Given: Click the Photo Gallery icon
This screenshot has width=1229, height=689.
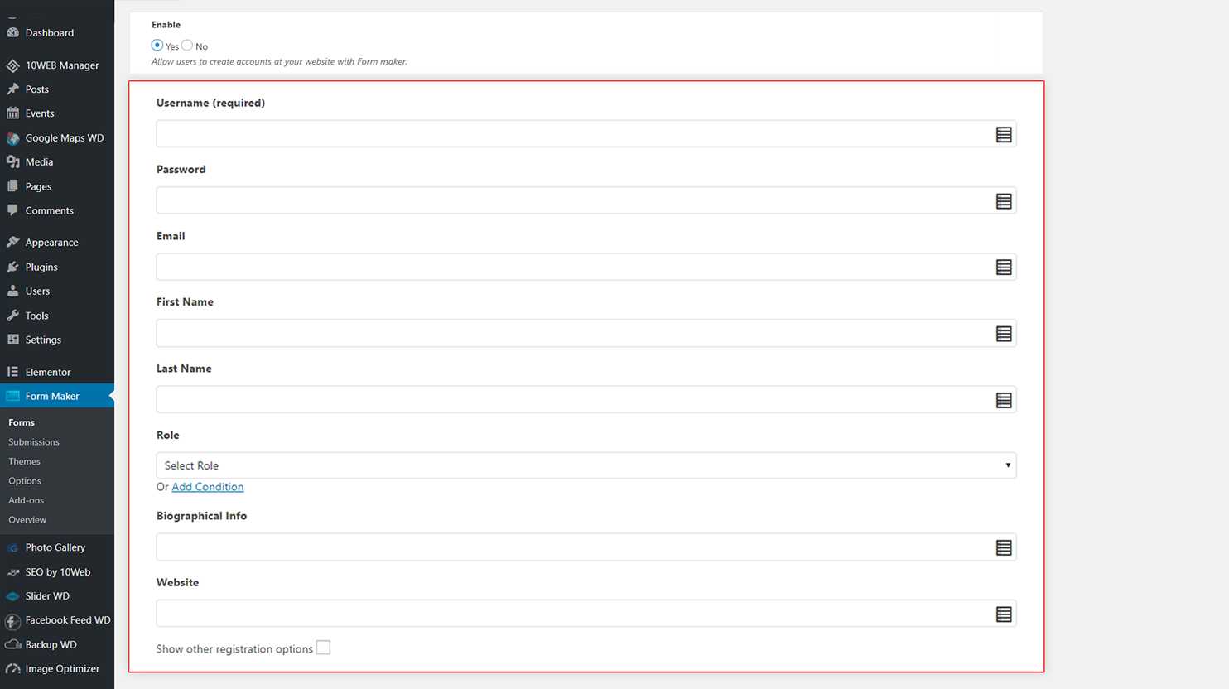Looking at the screenshot, I should 12,547.
